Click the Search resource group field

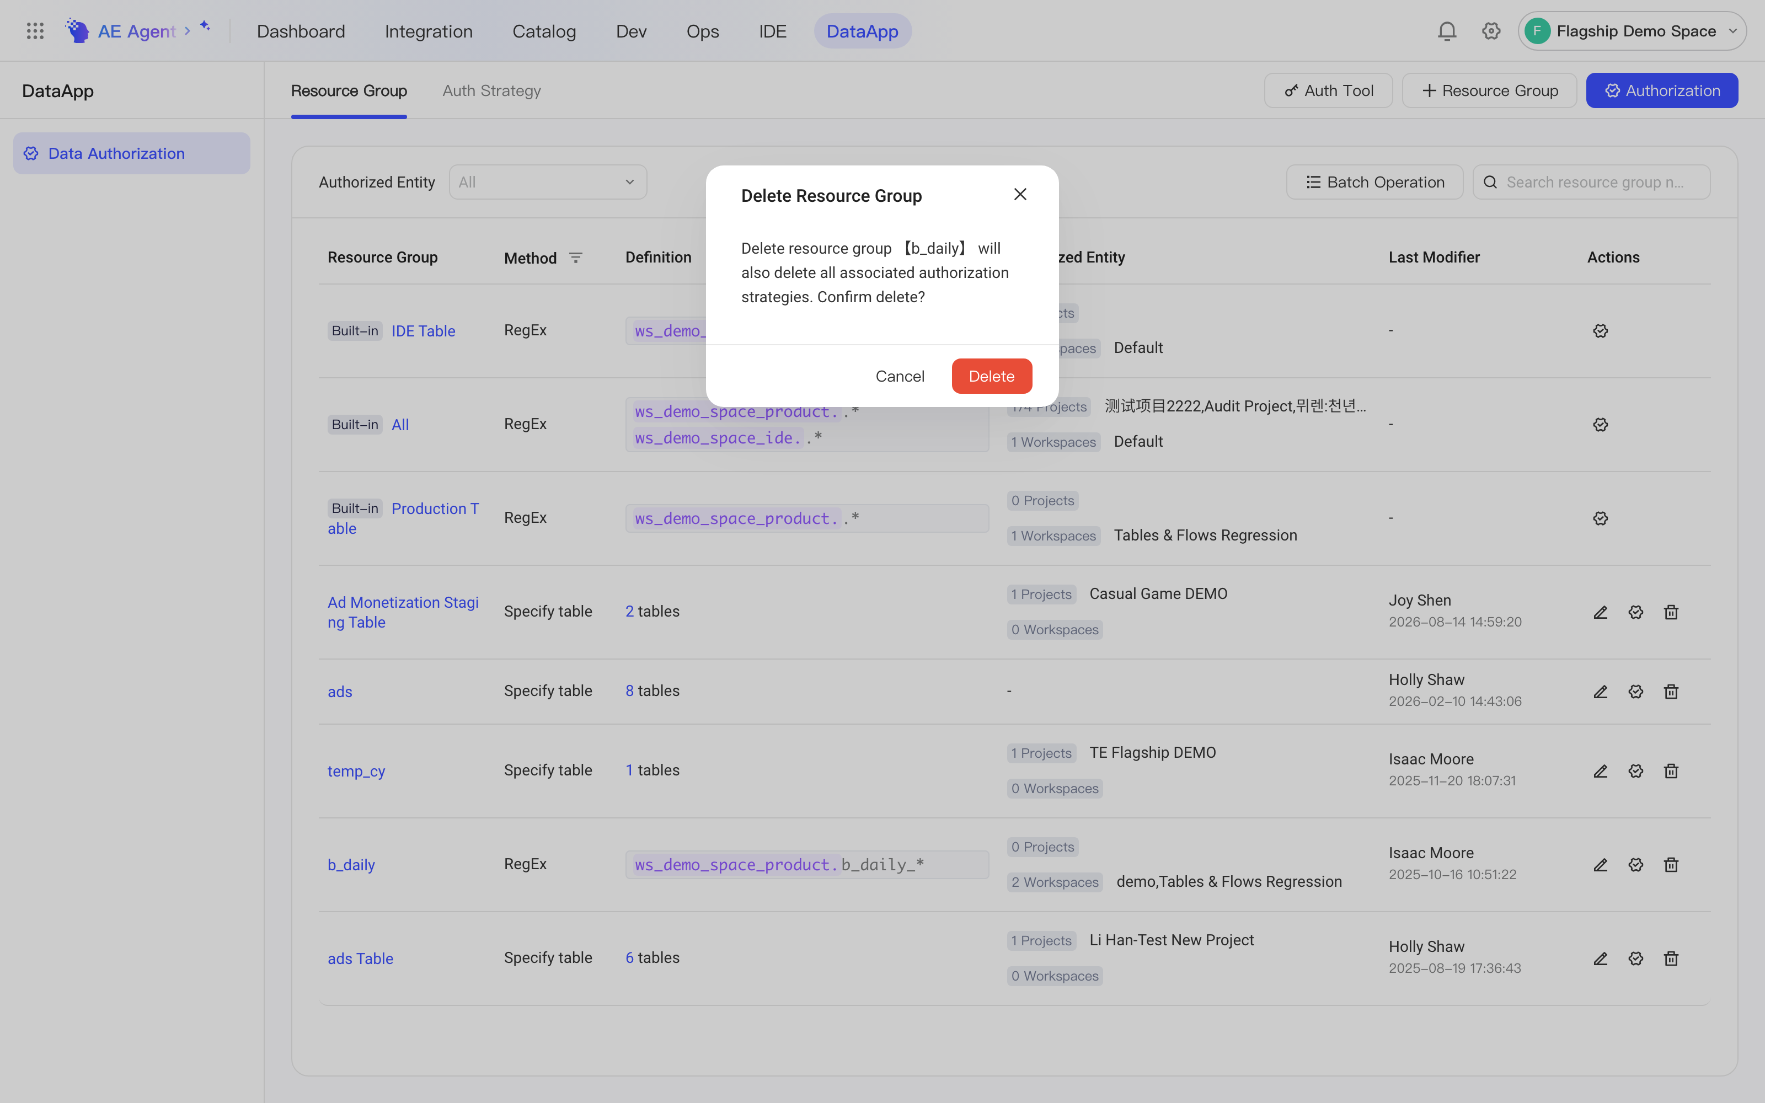pyautogui.click(x=1591, y=181)
